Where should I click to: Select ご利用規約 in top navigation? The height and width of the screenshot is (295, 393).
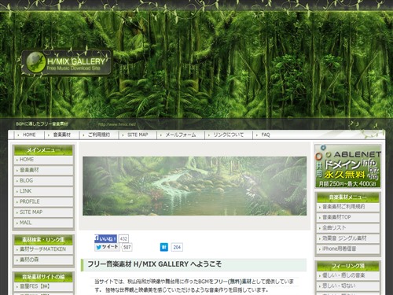pos(99,135)
